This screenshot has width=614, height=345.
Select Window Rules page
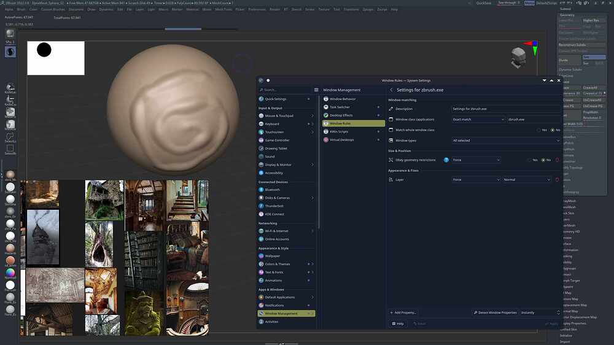pos(353,123)
